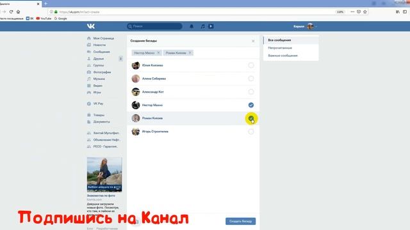This screenshot has width=410, height=230.
Task: Open the profile menu next to avatar
Action: tap(305, 26)
